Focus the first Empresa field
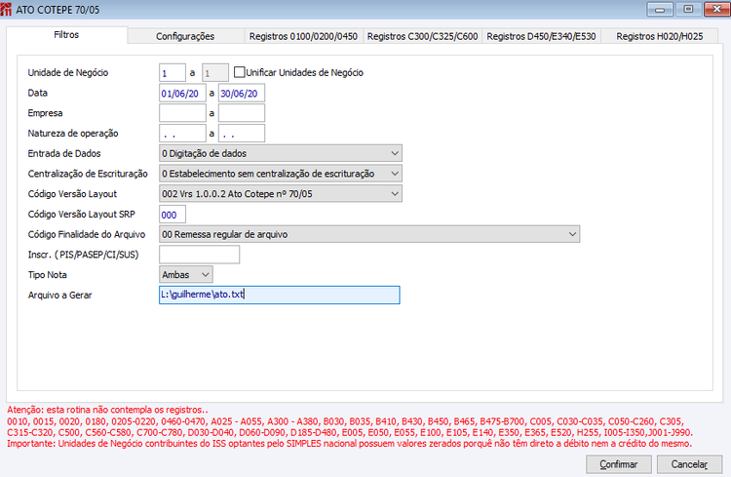Screen dimensions: 731x477 (x=182, y=113)
